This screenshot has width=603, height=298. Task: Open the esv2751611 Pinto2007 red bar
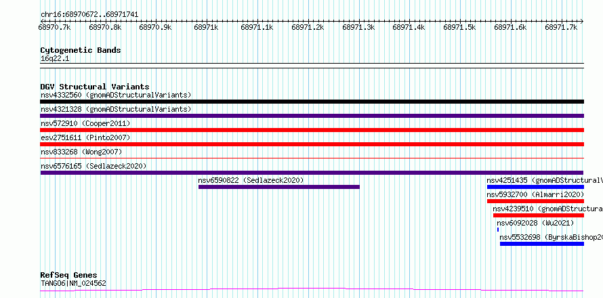tap(312, 144)
